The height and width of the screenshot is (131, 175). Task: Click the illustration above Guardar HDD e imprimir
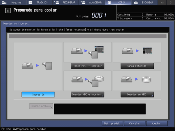(x=87, y=81)
